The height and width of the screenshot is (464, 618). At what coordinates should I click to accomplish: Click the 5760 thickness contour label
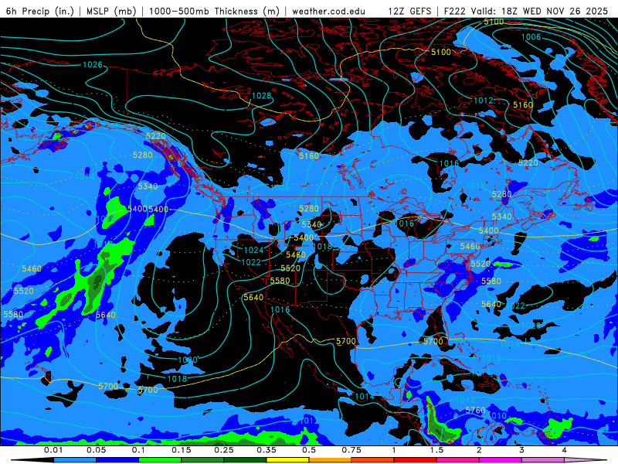click(x=475, y=411)
